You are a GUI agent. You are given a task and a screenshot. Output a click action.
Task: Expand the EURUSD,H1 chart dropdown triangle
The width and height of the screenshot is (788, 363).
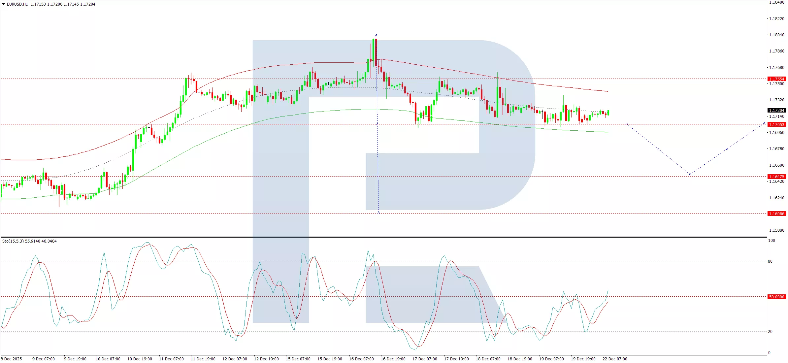[3, 4]
